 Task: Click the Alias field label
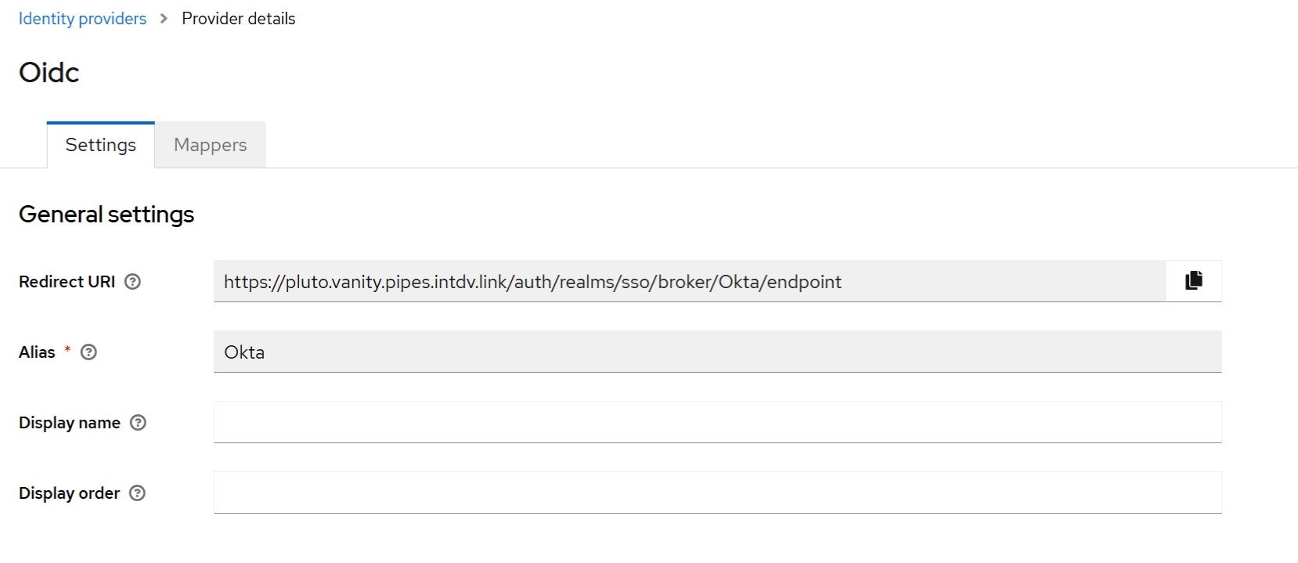pos(37,352)
